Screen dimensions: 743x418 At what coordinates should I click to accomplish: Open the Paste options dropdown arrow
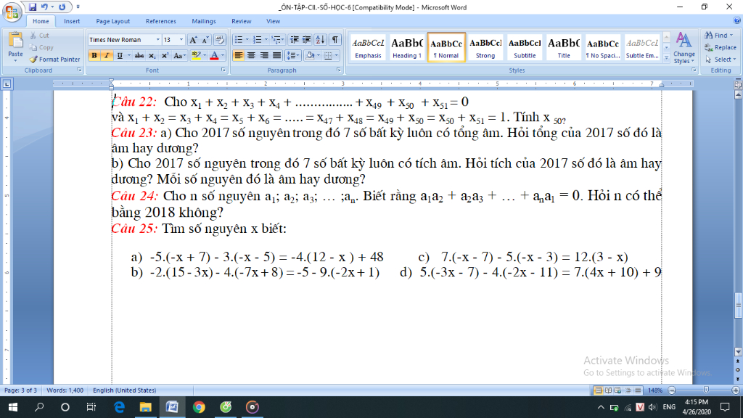[16, 61]
